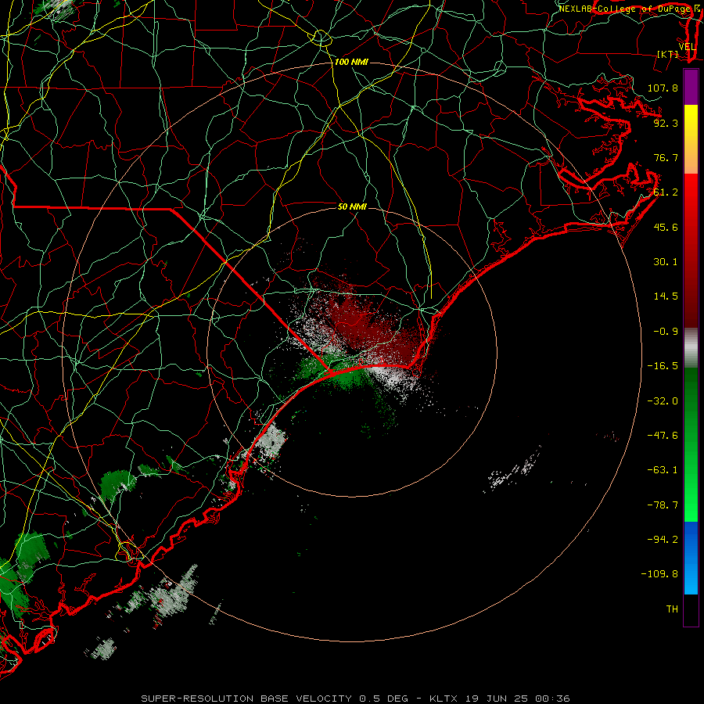The image size is (704, 704).
Task: Select the -78.7 velocity scale value
Action: (663, 505)
